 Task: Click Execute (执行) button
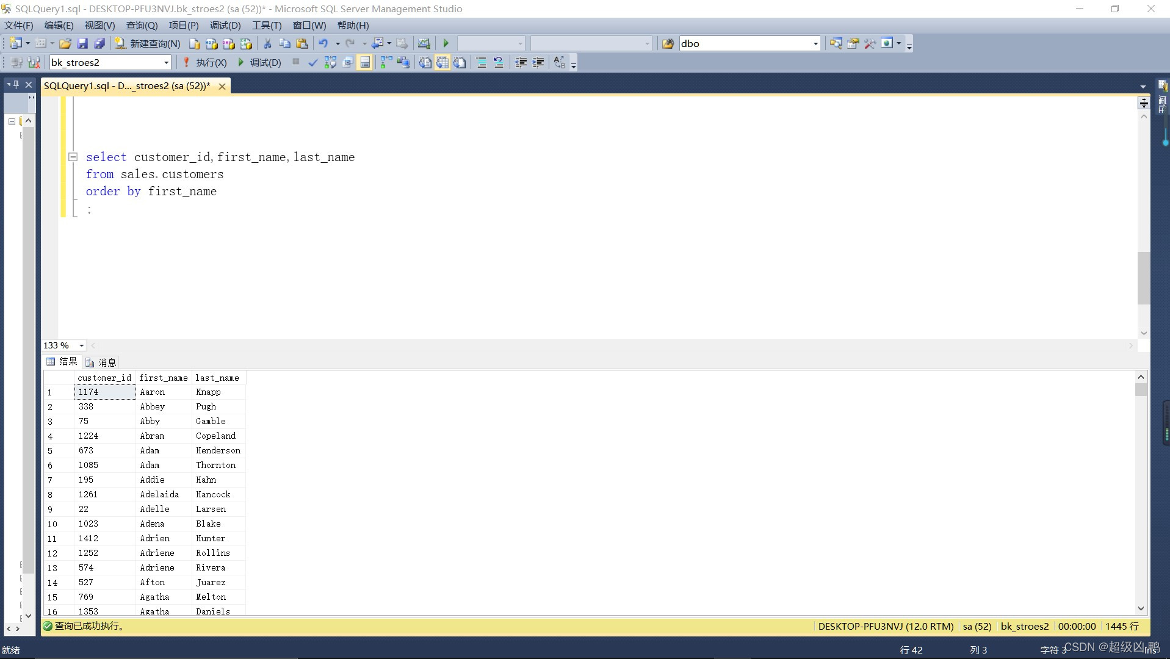[205, 62]
